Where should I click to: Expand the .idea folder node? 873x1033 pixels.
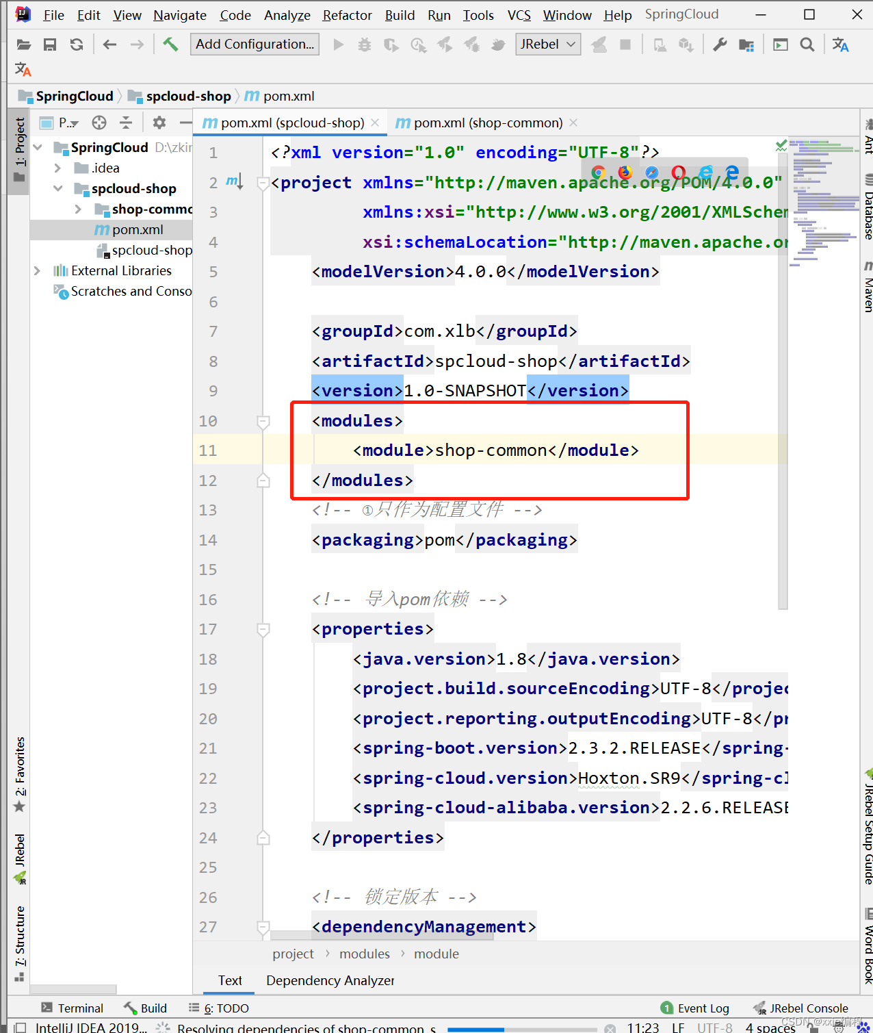click(x=58, y=168)
